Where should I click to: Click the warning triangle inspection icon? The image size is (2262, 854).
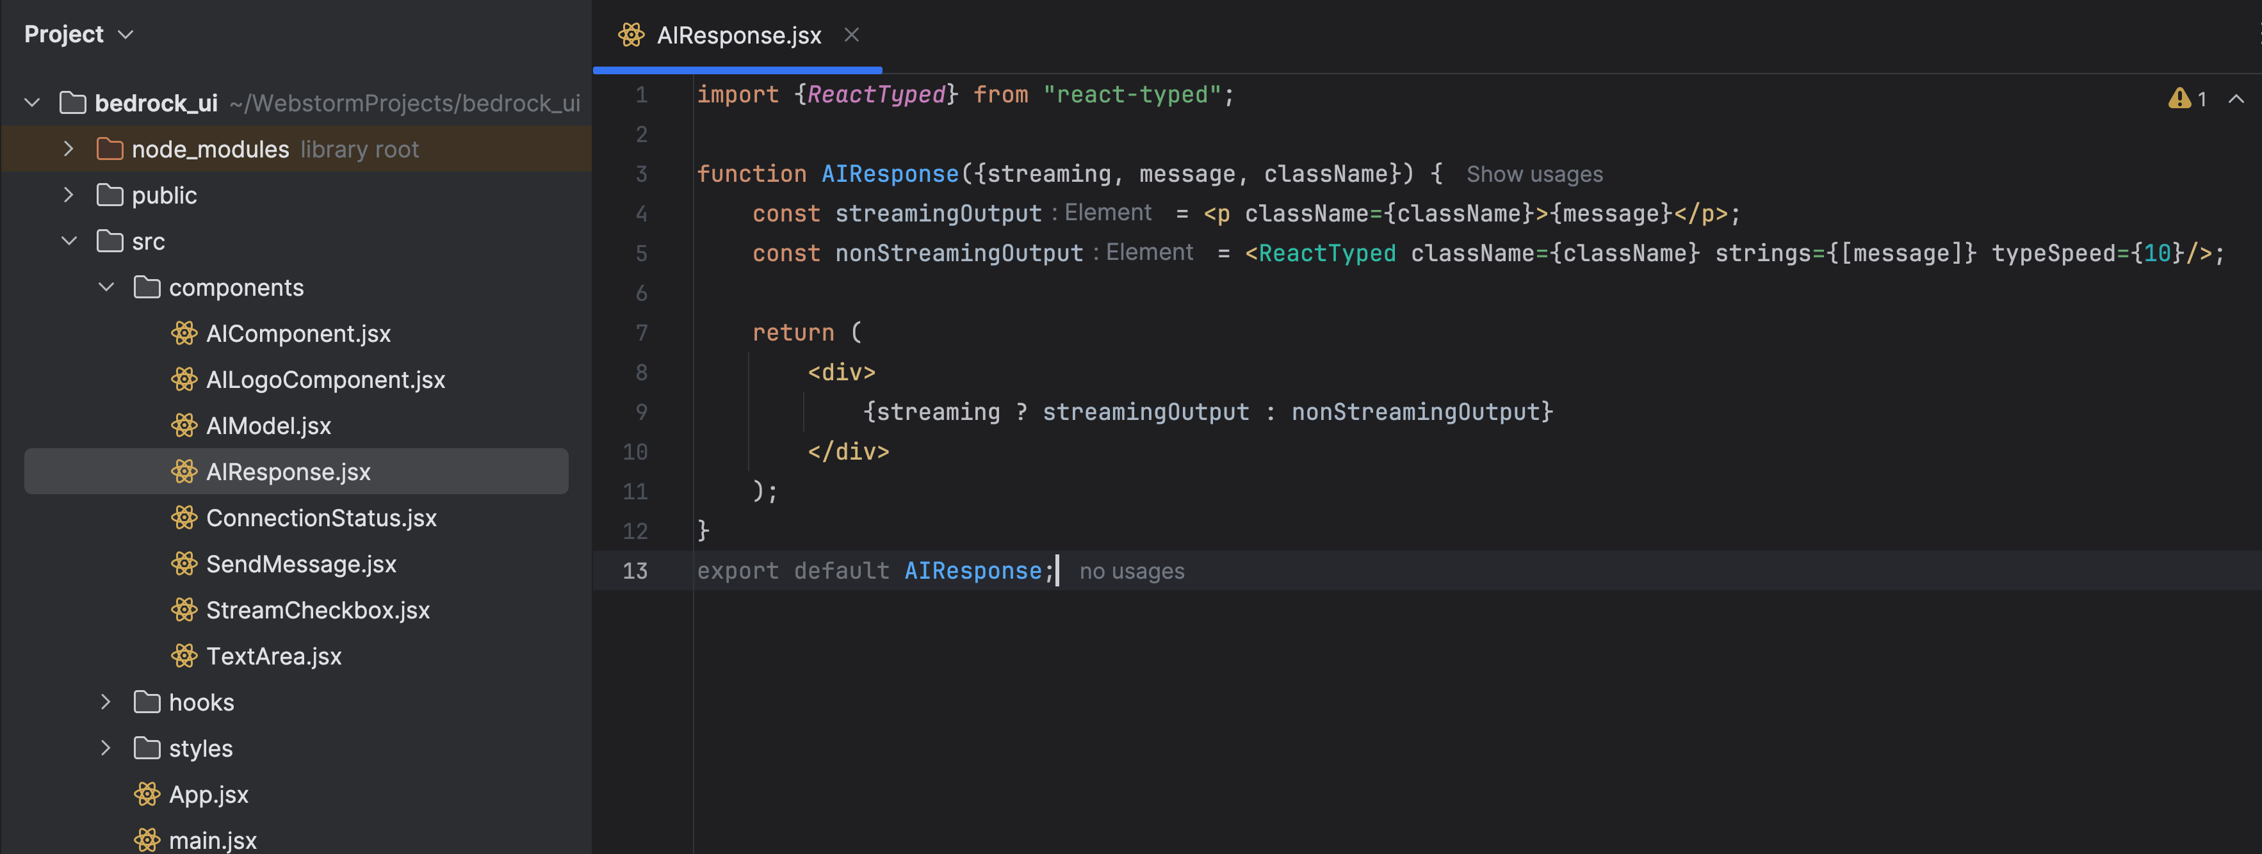[2179, 99]
